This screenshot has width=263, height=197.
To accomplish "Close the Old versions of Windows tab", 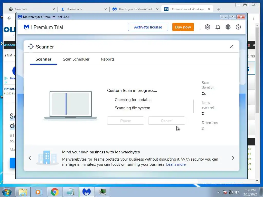I will [x=209, y=9].
